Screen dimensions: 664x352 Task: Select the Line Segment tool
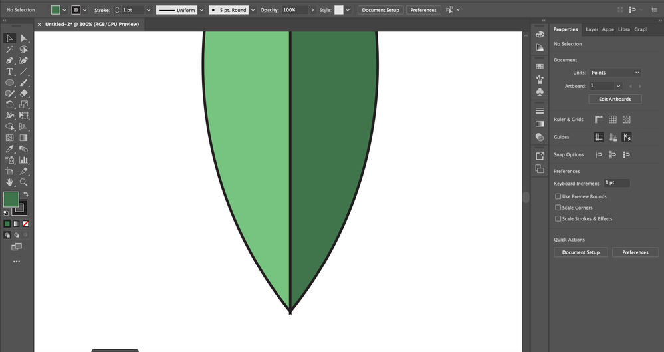[x=24, y=71]
